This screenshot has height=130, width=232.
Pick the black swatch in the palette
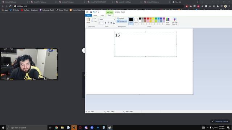(x=140, y=18)
